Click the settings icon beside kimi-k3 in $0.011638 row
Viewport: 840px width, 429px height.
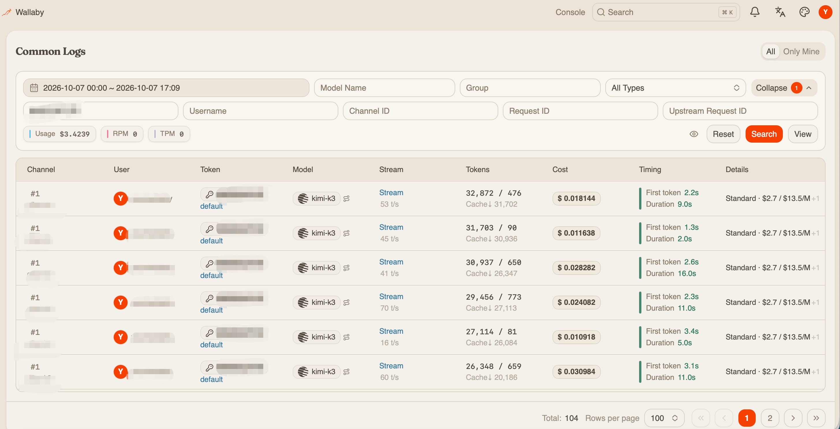tap(346, 233)
